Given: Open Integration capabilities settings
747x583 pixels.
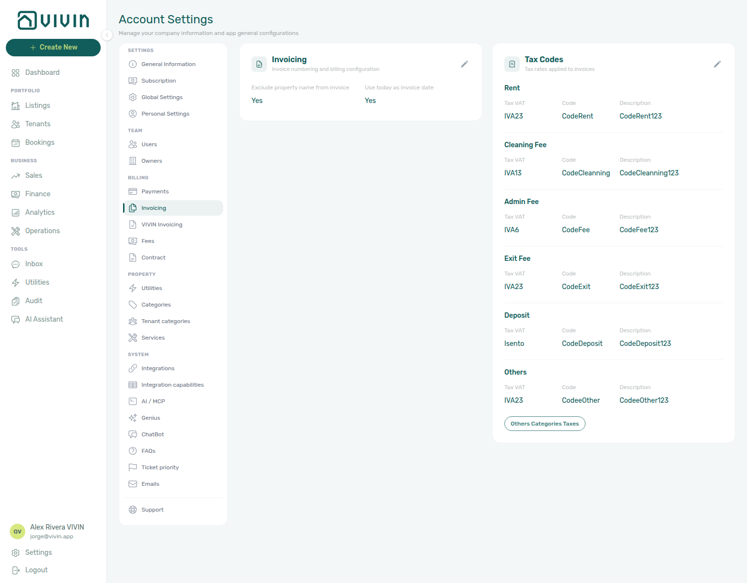Looking at the screenshot, I should point(173,385).
